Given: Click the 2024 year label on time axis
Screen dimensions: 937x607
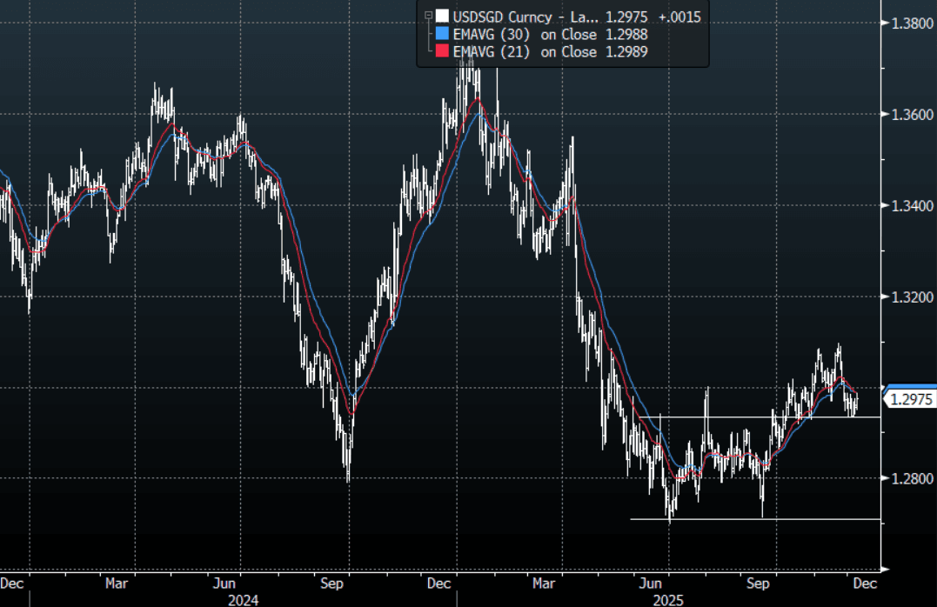Looking at the screenshot, I should 243,599.
